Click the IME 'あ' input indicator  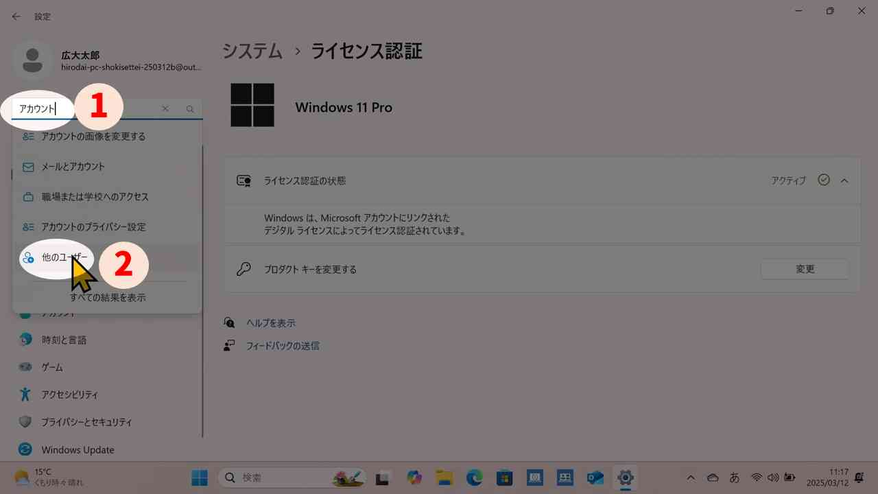tap(734, 478)
